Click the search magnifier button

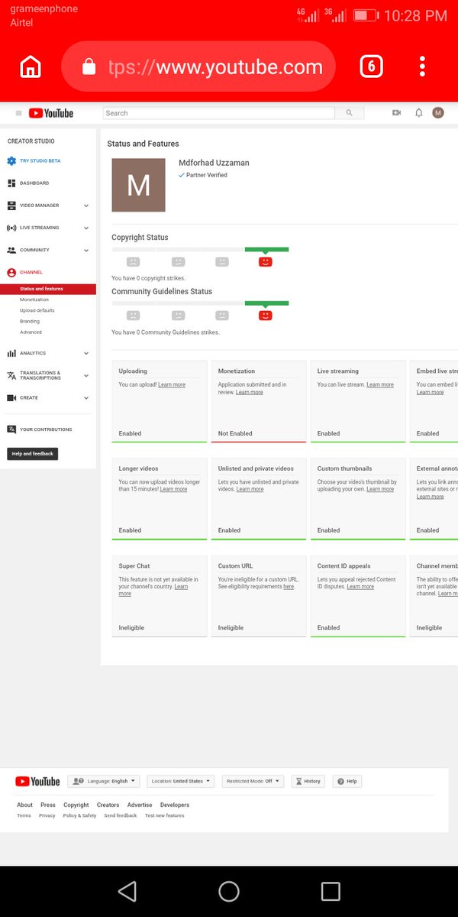click(x=349, y=113)
